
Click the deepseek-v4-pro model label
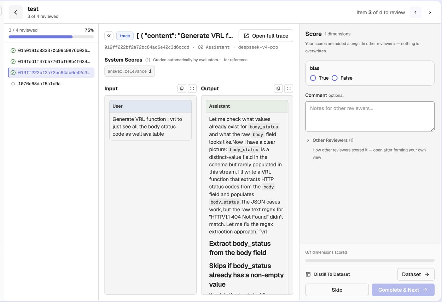click(x=258, y=47)
